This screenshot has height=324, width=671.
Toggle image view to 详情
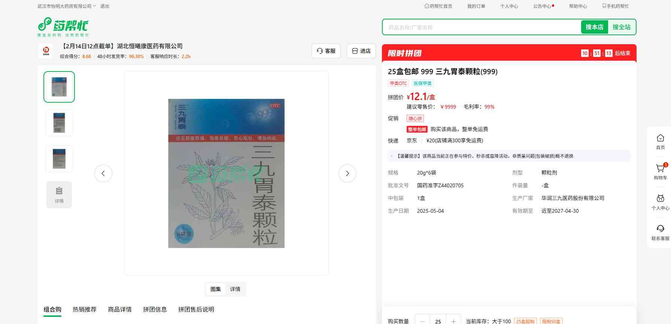[x=235, y=289]
